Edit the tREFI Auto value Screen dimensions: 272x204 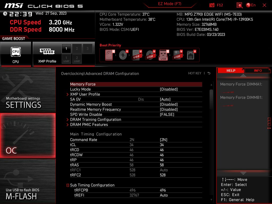coord(164,195)
